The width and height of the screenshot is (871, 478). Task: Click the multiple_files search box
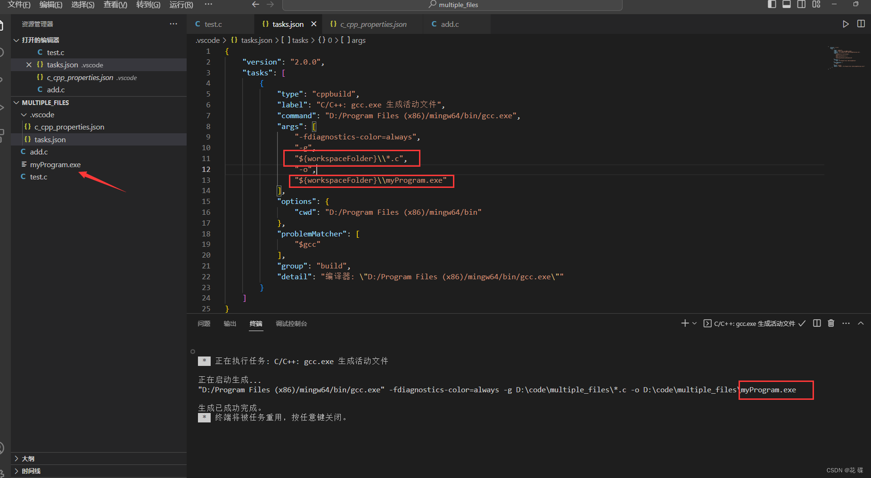pyautogui.click(x=452, y=5)
